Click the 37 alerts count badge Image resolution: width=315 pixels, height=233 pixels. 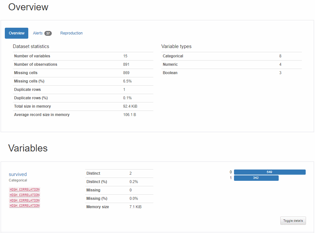point(48,34)
